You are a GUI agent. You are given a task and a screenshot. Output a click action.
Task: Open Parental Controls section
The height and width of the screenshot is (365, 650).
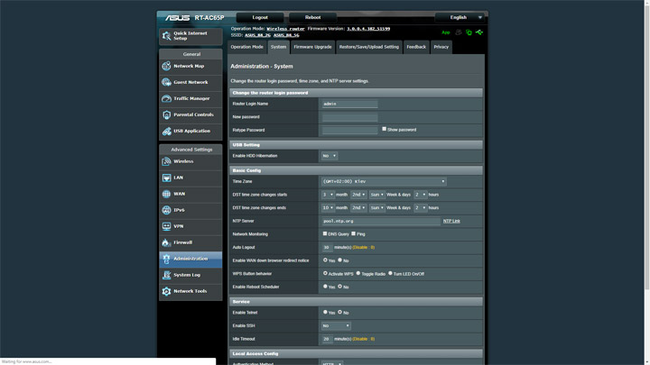pyautogui.click(x=190, y=114)
